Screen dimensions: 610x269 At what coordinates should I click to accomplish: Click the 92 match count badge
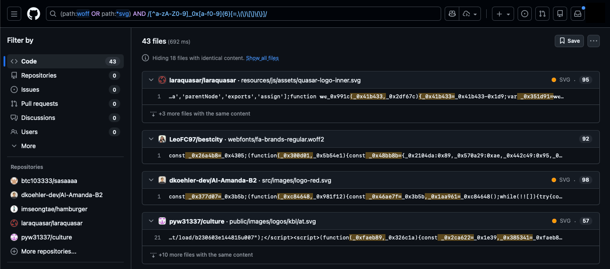(586, 139)
